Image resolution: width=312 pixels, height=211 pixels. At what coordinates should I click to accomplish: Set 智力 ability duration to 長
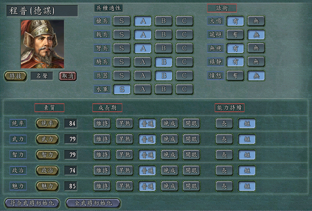click(224, 155)
